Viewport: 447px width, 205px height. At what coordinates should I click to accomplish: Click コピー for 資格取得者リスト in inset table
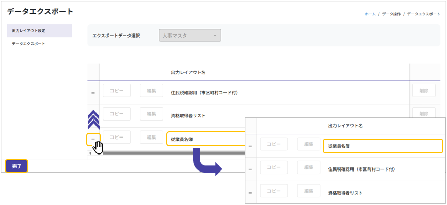(x=274, y=191)
